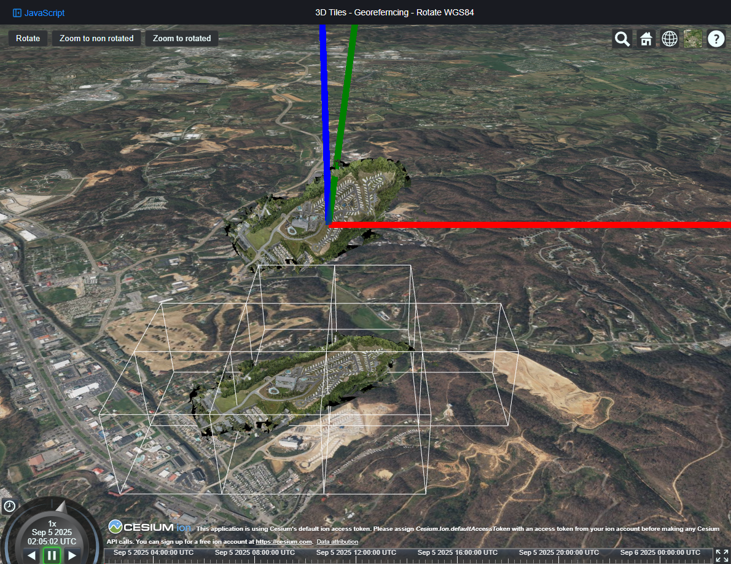Open the geocoder search icon

click(x=622, y=39)
